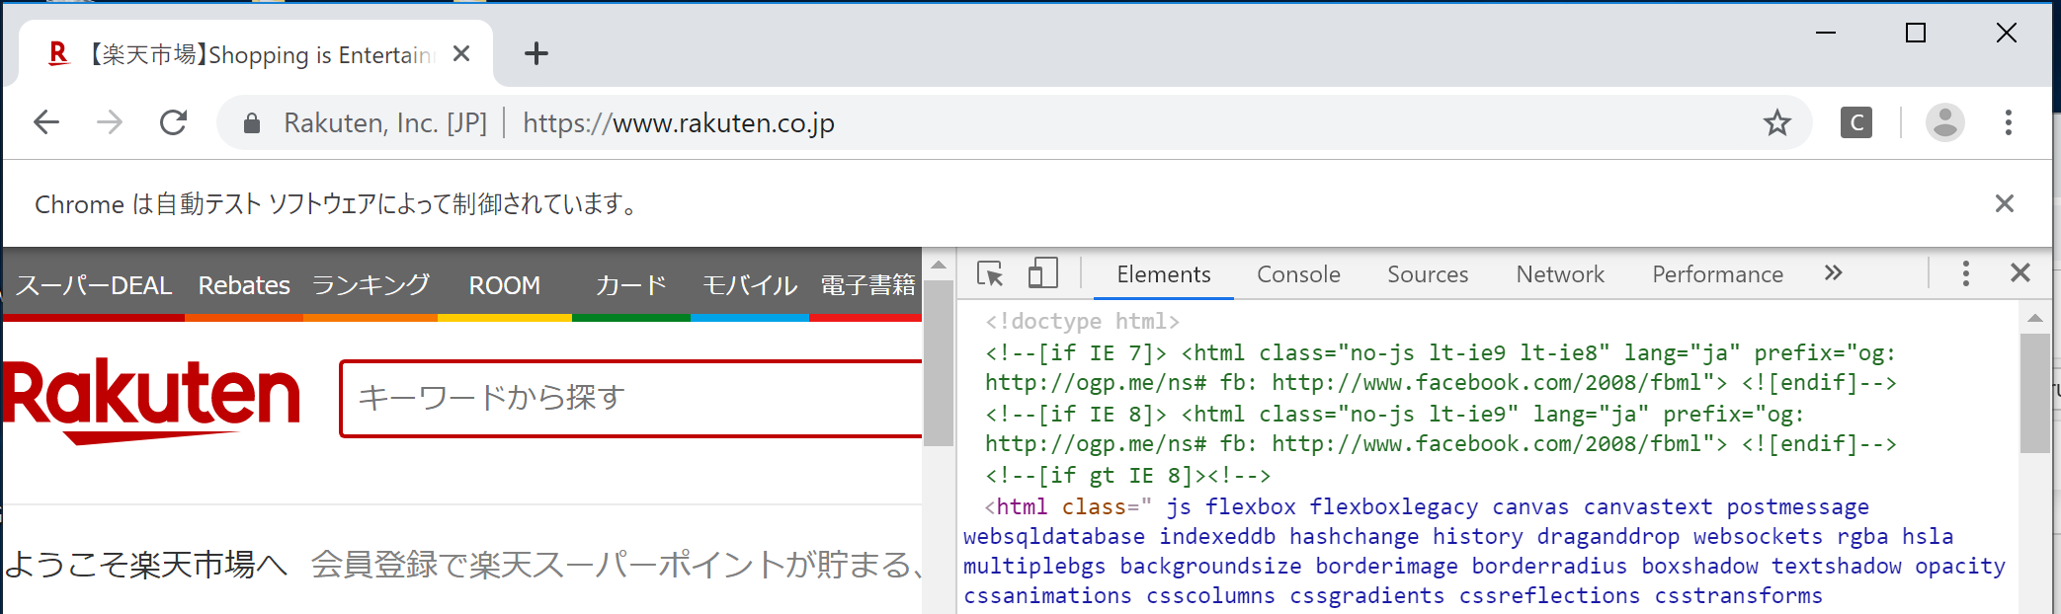Close the DevTools panel
The width and height of the screenshot is (2061, 614).
[x=2020, y=273]
